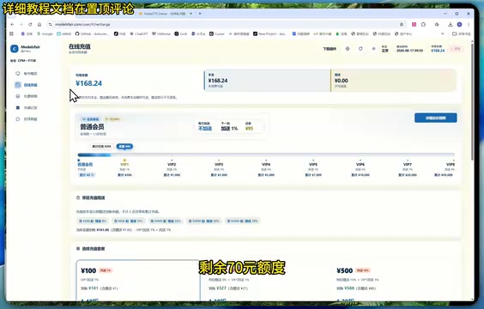Image resolution: width=484 pixels, height=309 pixels.
Task: Choose the ¥500 recharge package card
Action: (x=395, y=282)
